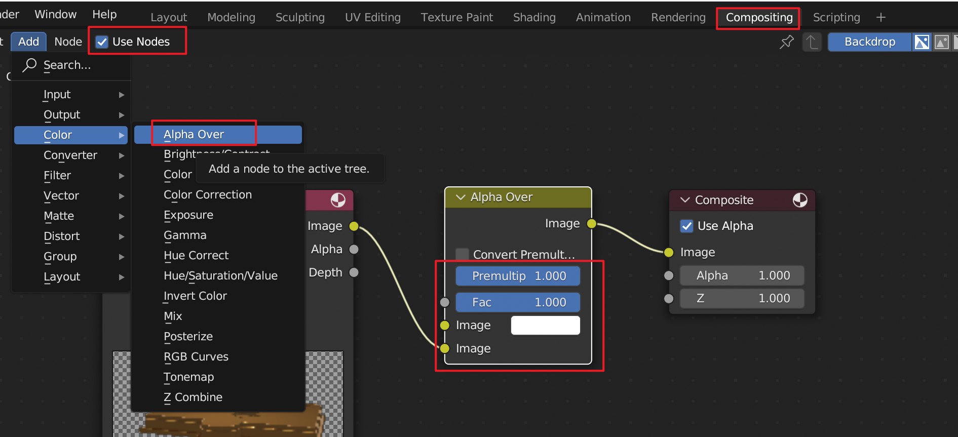
Task: Click the Alpha Over node Image output socket
Action: coord(591,223)
